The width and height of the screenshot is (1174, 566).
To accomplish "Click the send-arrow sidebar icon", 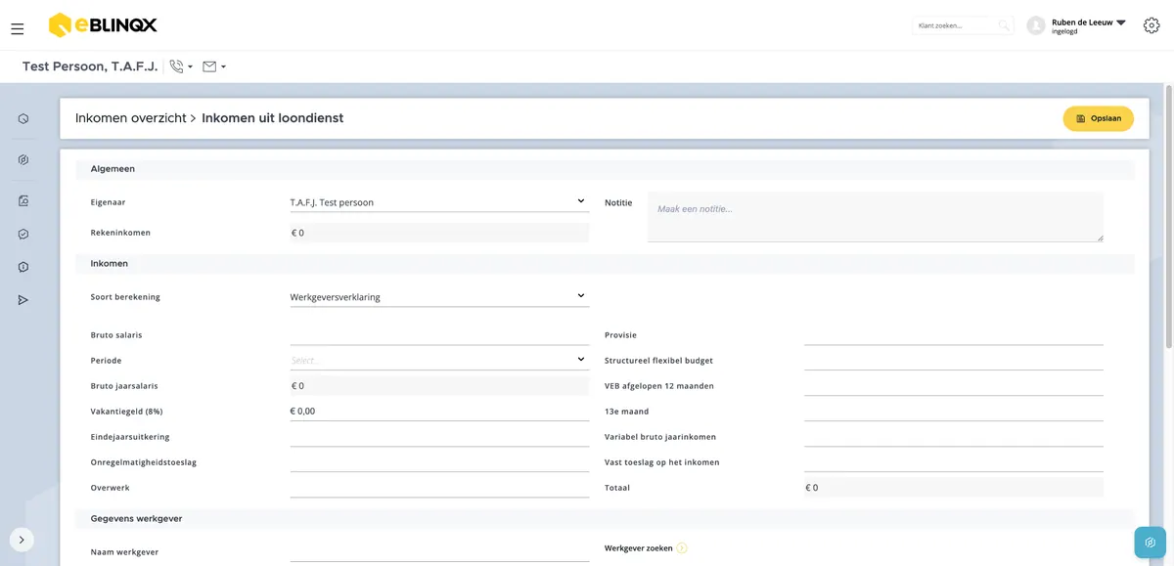I will tap(23, 300).
